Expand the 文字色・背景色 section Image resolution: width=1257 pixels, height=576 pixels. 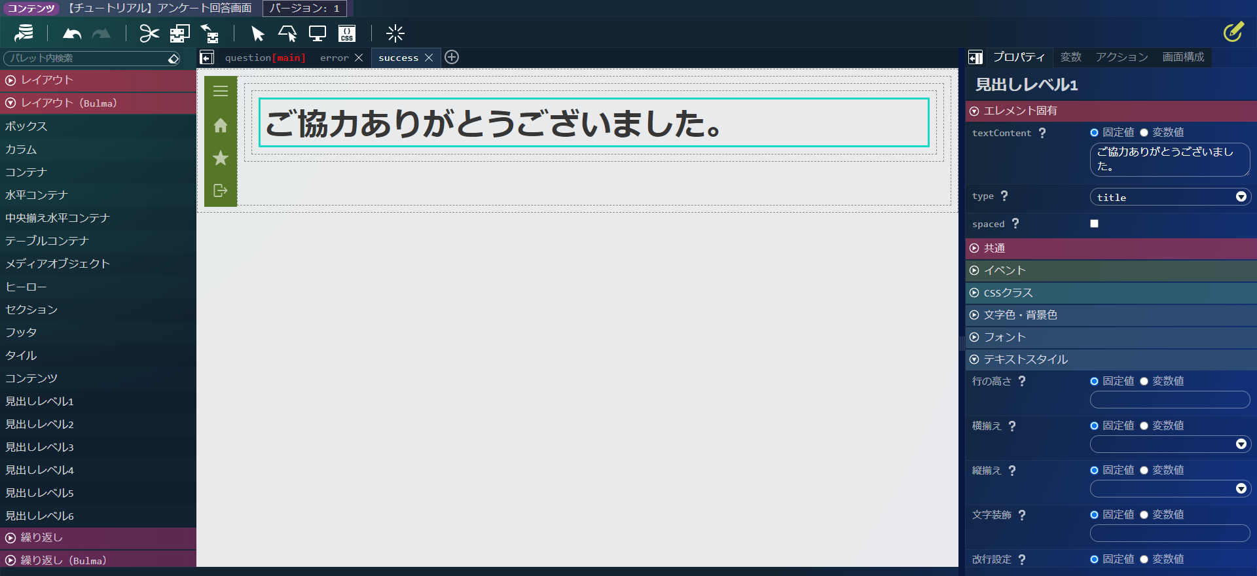click(x=1111, y=315)
